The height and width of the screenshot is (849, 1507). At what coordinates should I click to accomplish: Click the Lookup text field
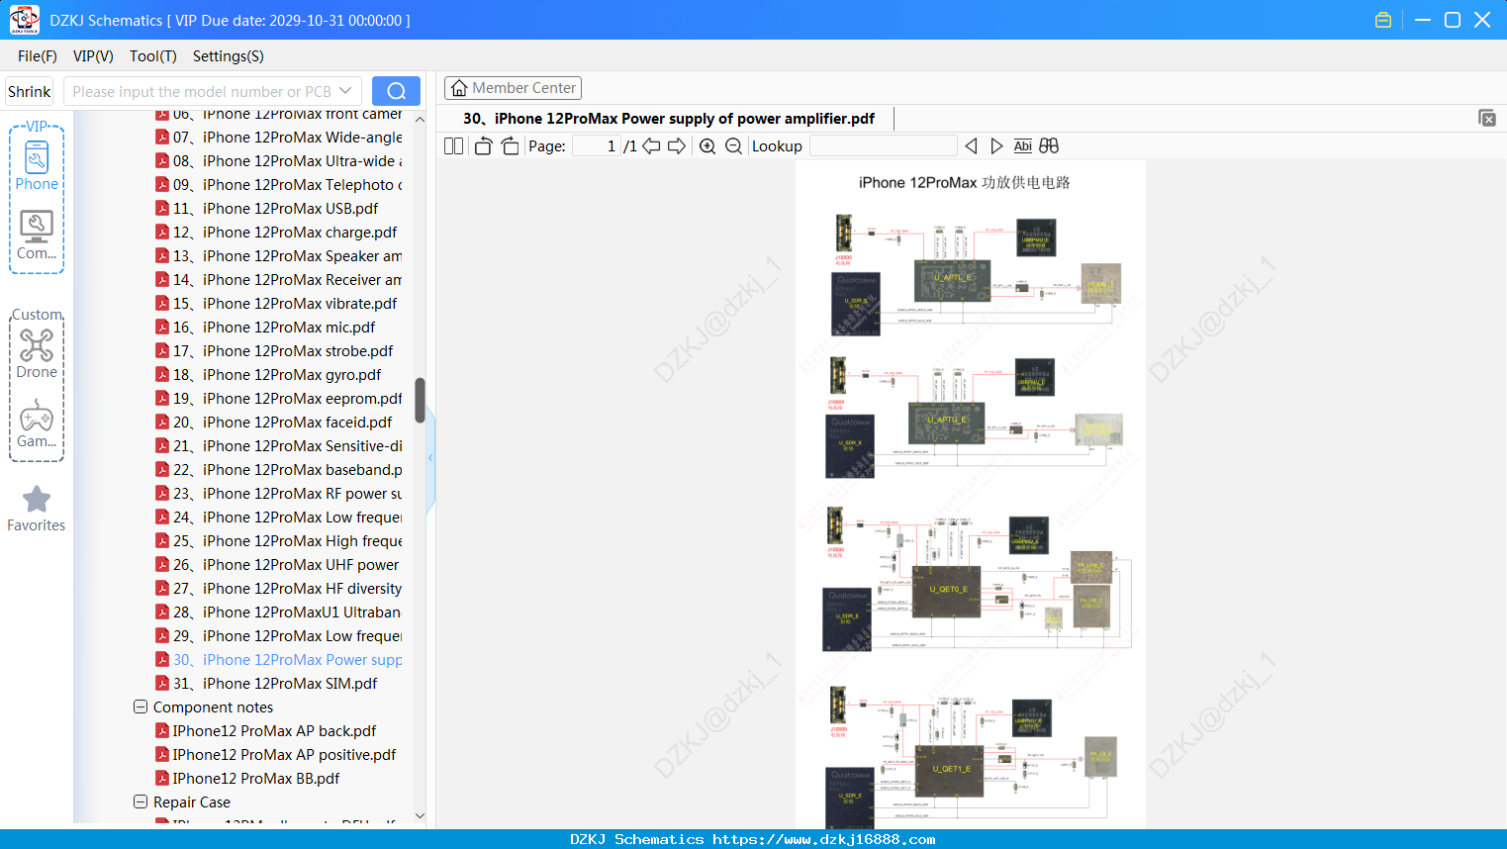click(x=884, y=146)
